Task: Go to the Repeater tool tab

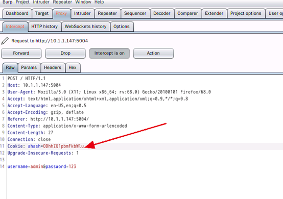Action: [x=107, y=13]
